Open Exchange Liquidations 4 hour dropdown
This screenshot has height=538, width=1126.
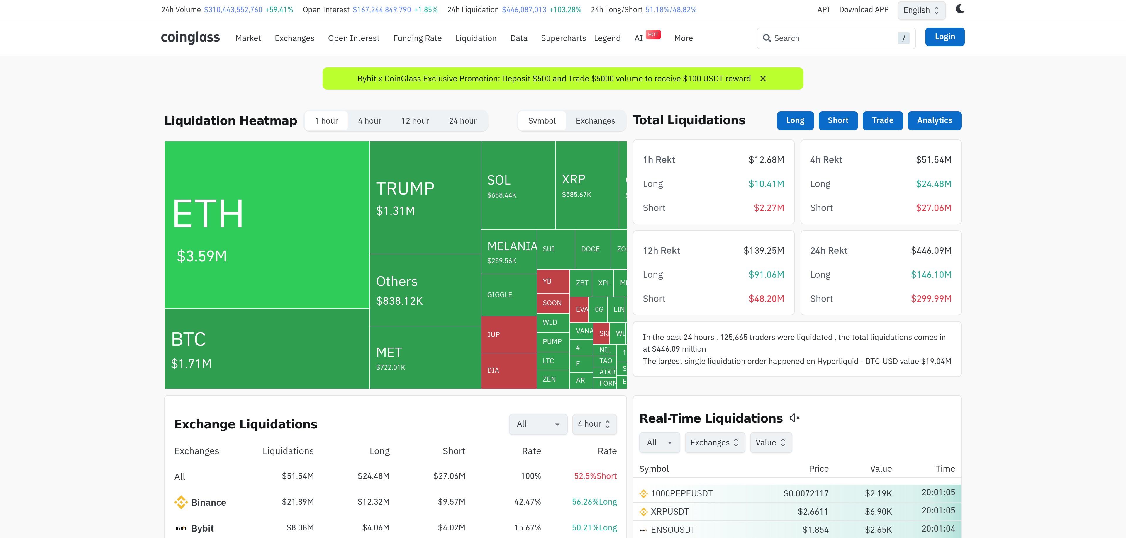(594, 424)
